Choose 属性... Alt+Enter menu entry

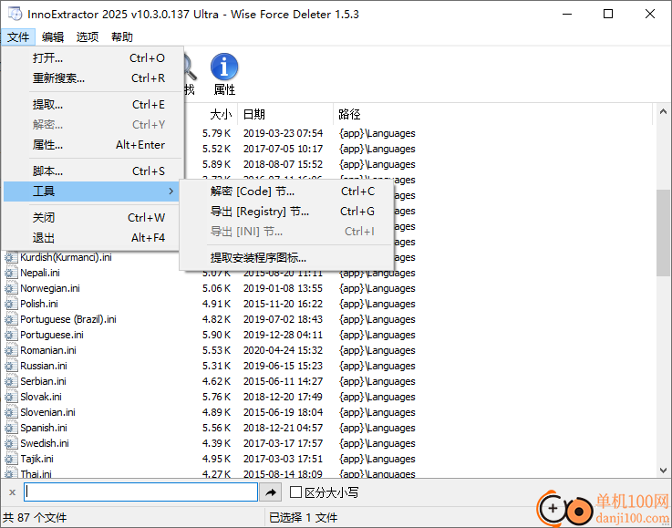tap(92, 145)
